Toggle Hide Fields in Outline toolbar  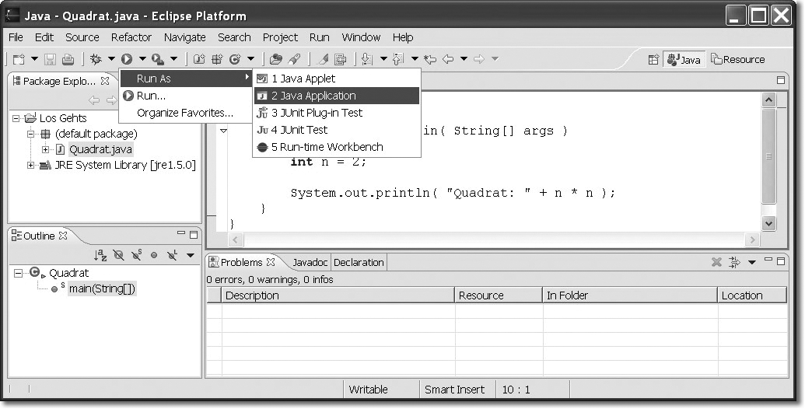(118, 255)
